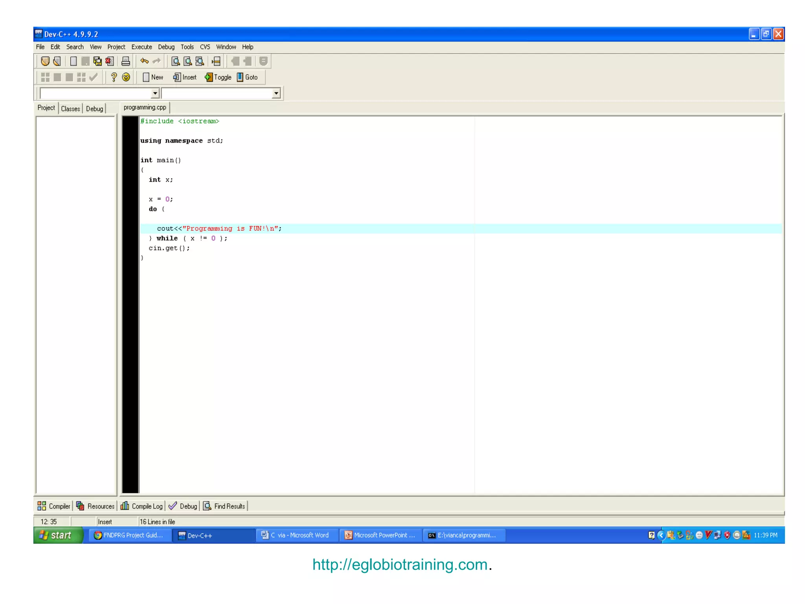Open the Execute menu
Screen dimensions: 805x604
pos(142,47)
